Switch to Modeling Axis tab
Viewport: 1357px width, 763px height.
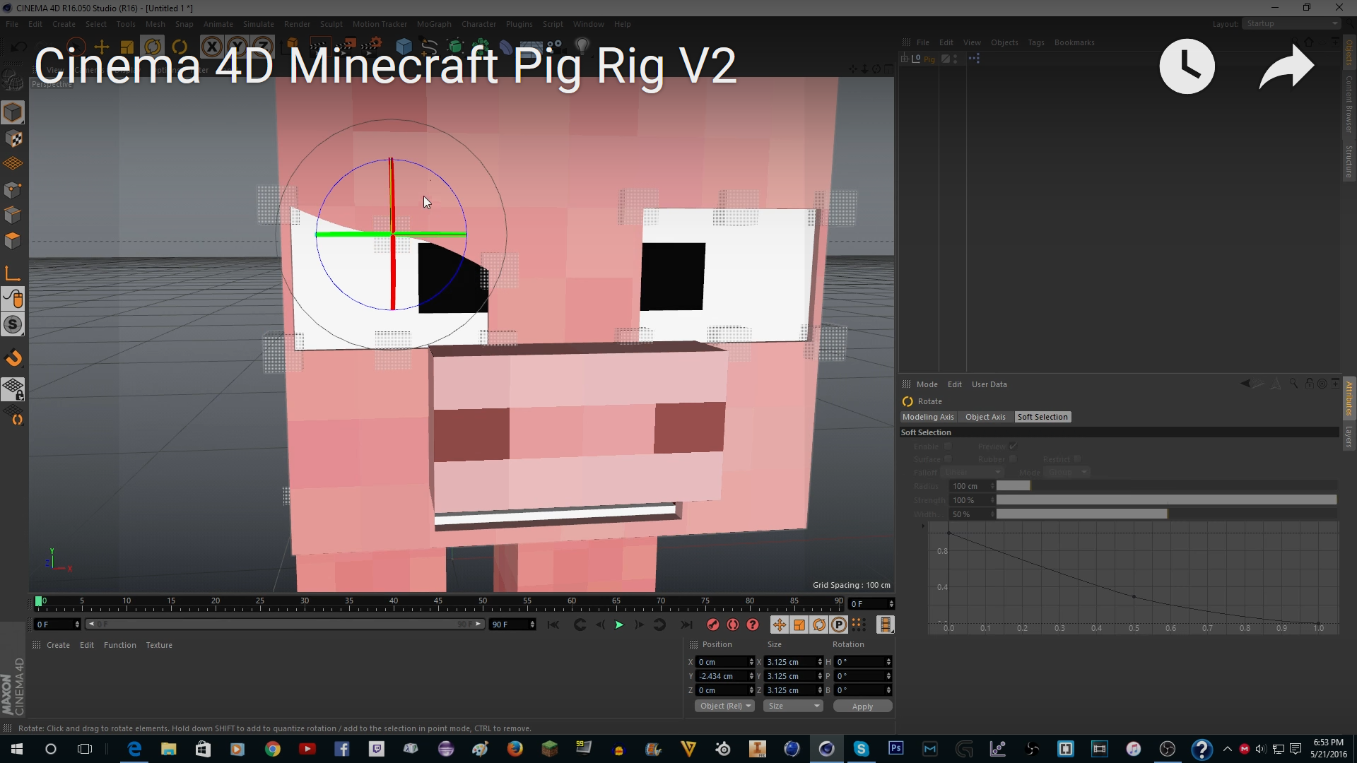pos(928,417)
